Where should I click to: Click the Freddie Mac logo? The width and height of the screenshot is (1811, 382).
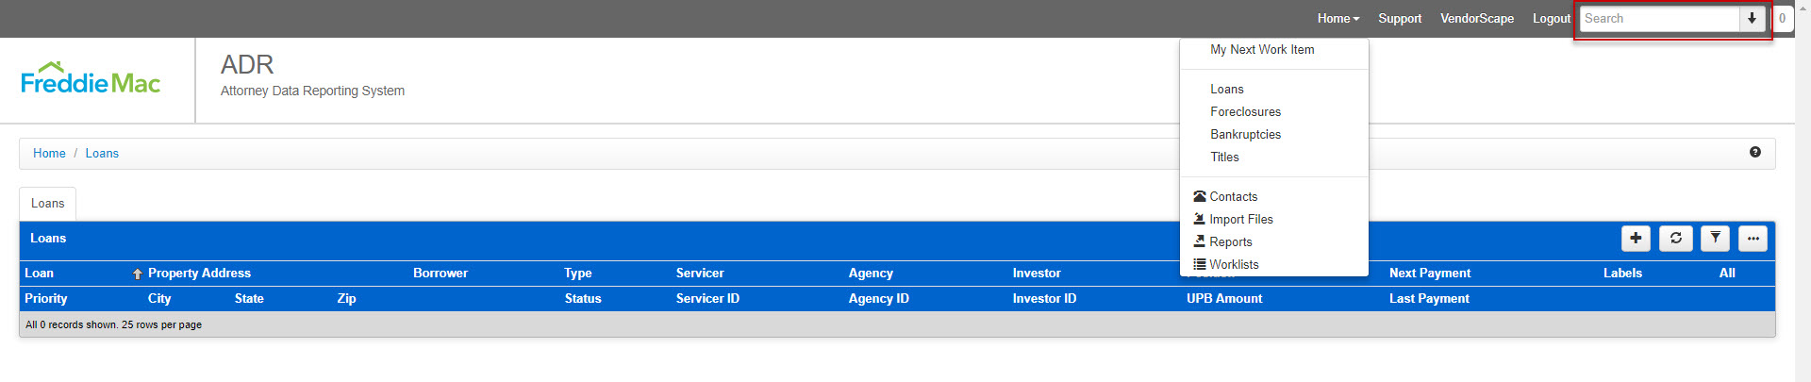(x=91, y=80)
